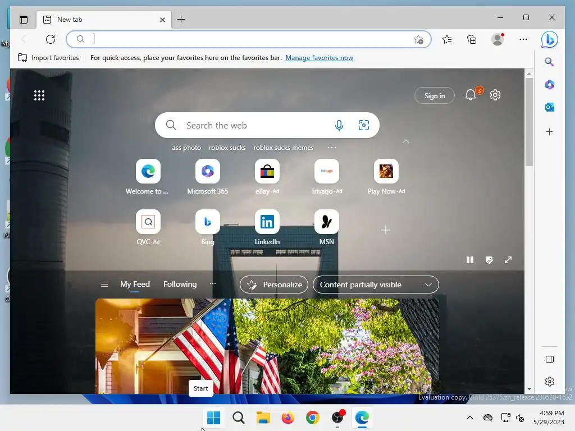
Task: Launch Google Chrome from taskbar
Action: (312, 418)
